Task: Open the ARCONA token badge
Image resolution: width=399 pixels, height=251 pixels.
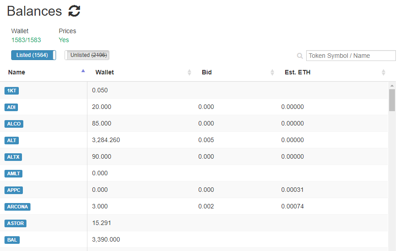Action: tap(17, 207)
